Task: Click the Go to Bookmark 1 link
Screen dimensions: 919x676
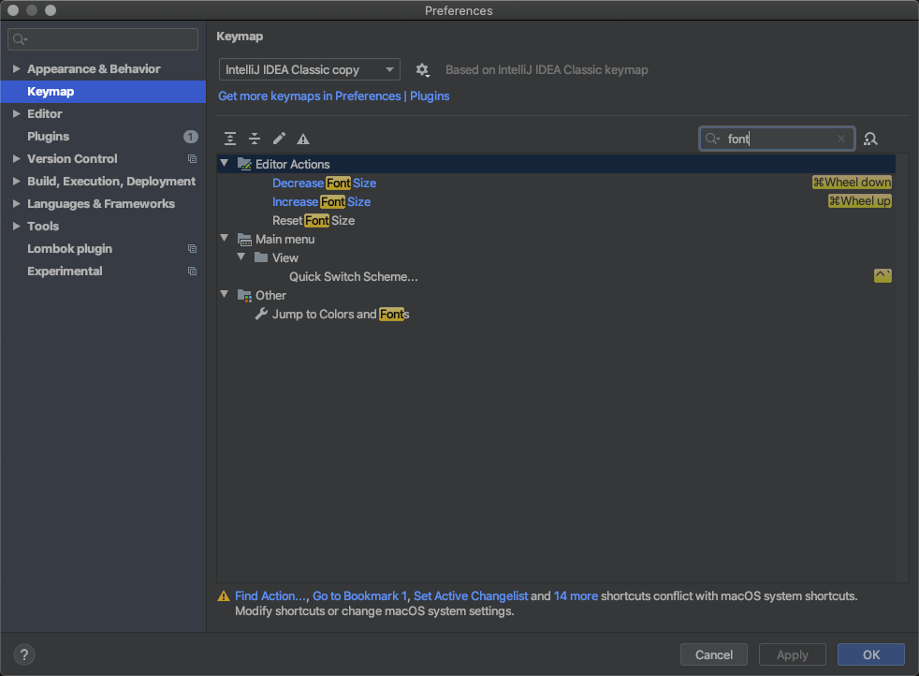Action: 359,596
